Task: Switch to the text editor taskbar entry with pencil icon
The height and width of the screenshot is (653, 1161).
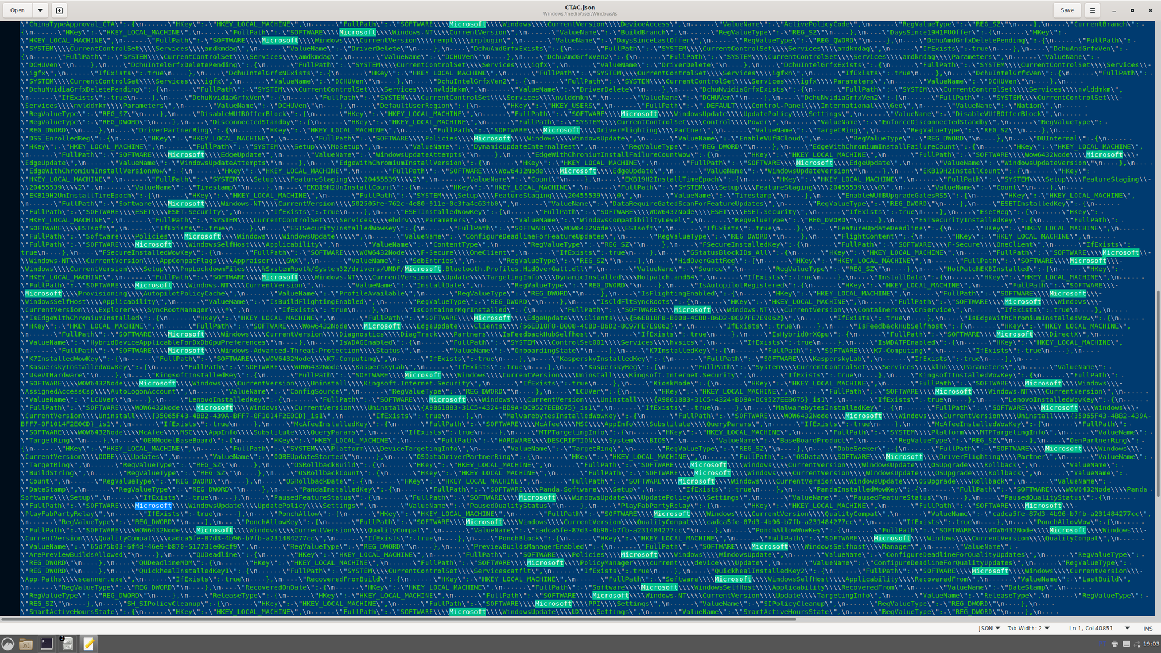Action: [x=88, y=643]
